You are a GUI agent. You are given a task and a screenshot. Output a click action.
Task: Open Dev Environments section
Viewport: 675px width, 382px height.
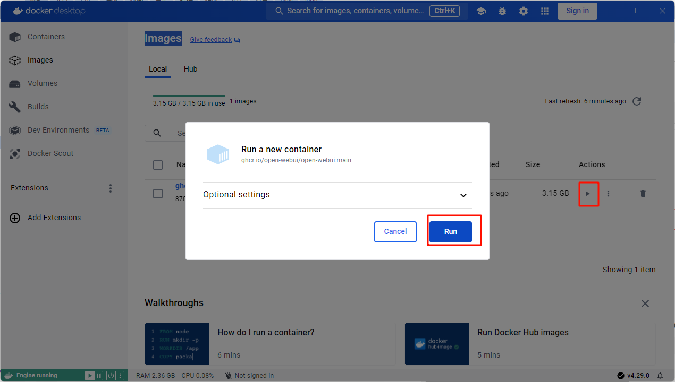pyautogui.click(x=64, y=130)
